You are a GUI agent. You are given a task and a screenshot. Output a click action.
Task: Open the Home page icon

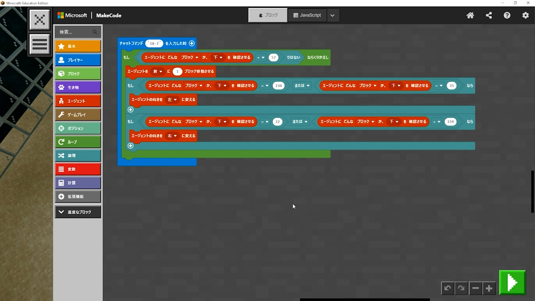click(x=470, y=15)
